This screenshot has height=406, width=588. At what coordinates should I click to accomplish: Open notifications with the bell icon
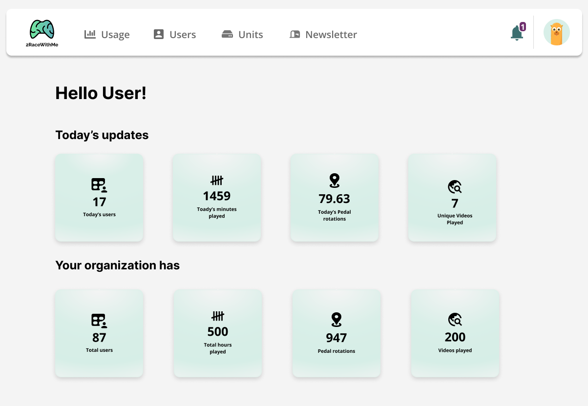(517, 33)
